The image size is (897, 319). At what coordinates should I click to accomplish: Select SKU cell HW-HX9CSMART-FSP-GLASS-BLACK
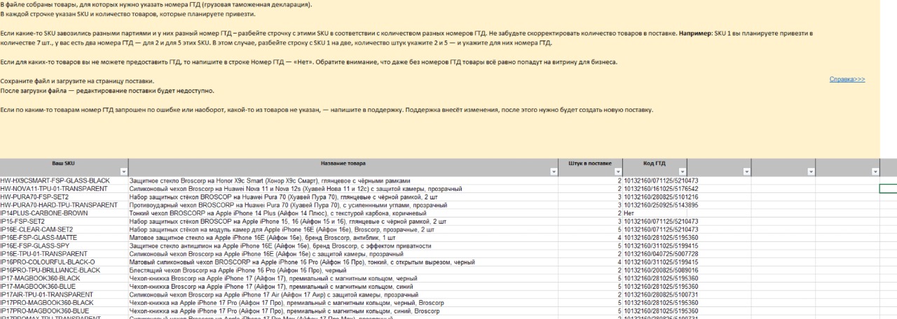[64, 180]
